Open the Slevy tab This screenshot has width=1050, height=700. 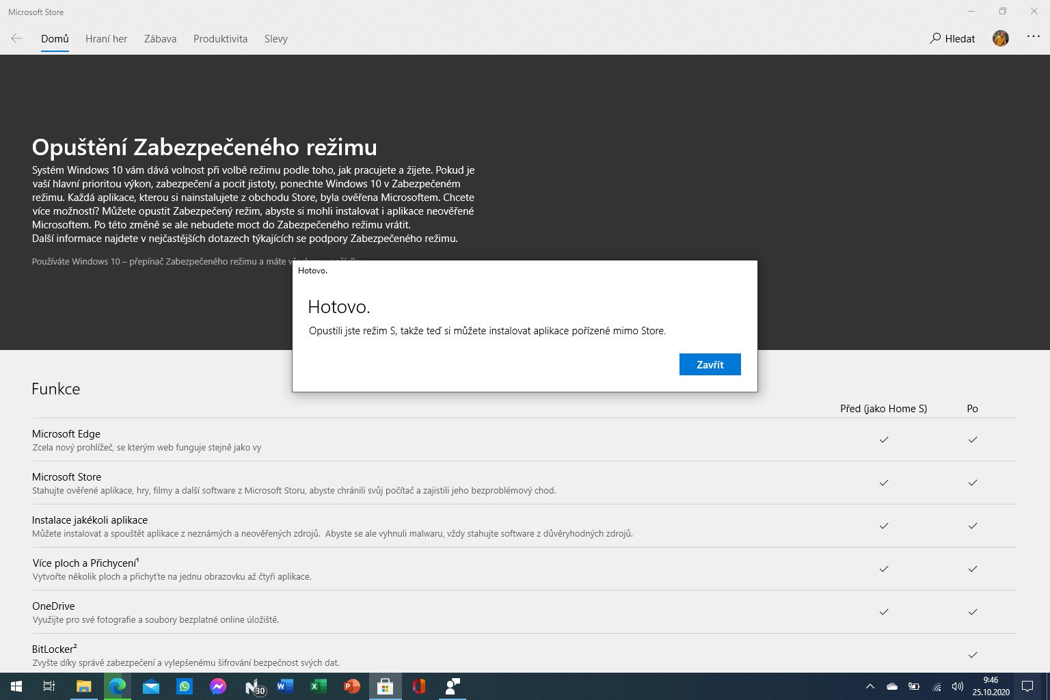click(276, 39)
